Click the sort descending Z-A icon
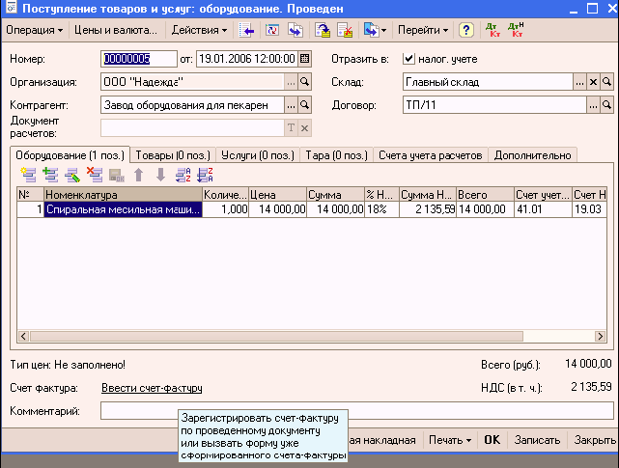619x468 pixels. (x=205, y=175)
